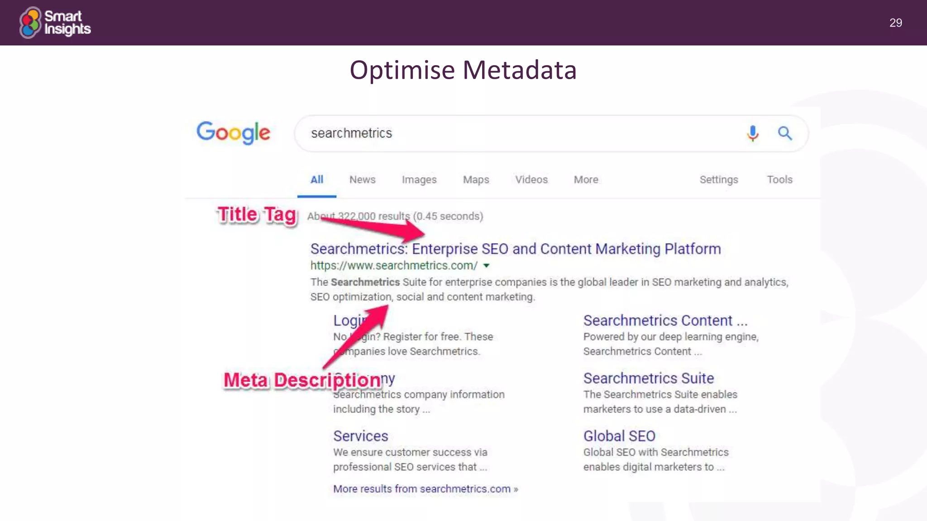The width and height of the screenshot is (927, 521).
Task: Click the microphone voice search icon
Action: click(x=752, y=133)
